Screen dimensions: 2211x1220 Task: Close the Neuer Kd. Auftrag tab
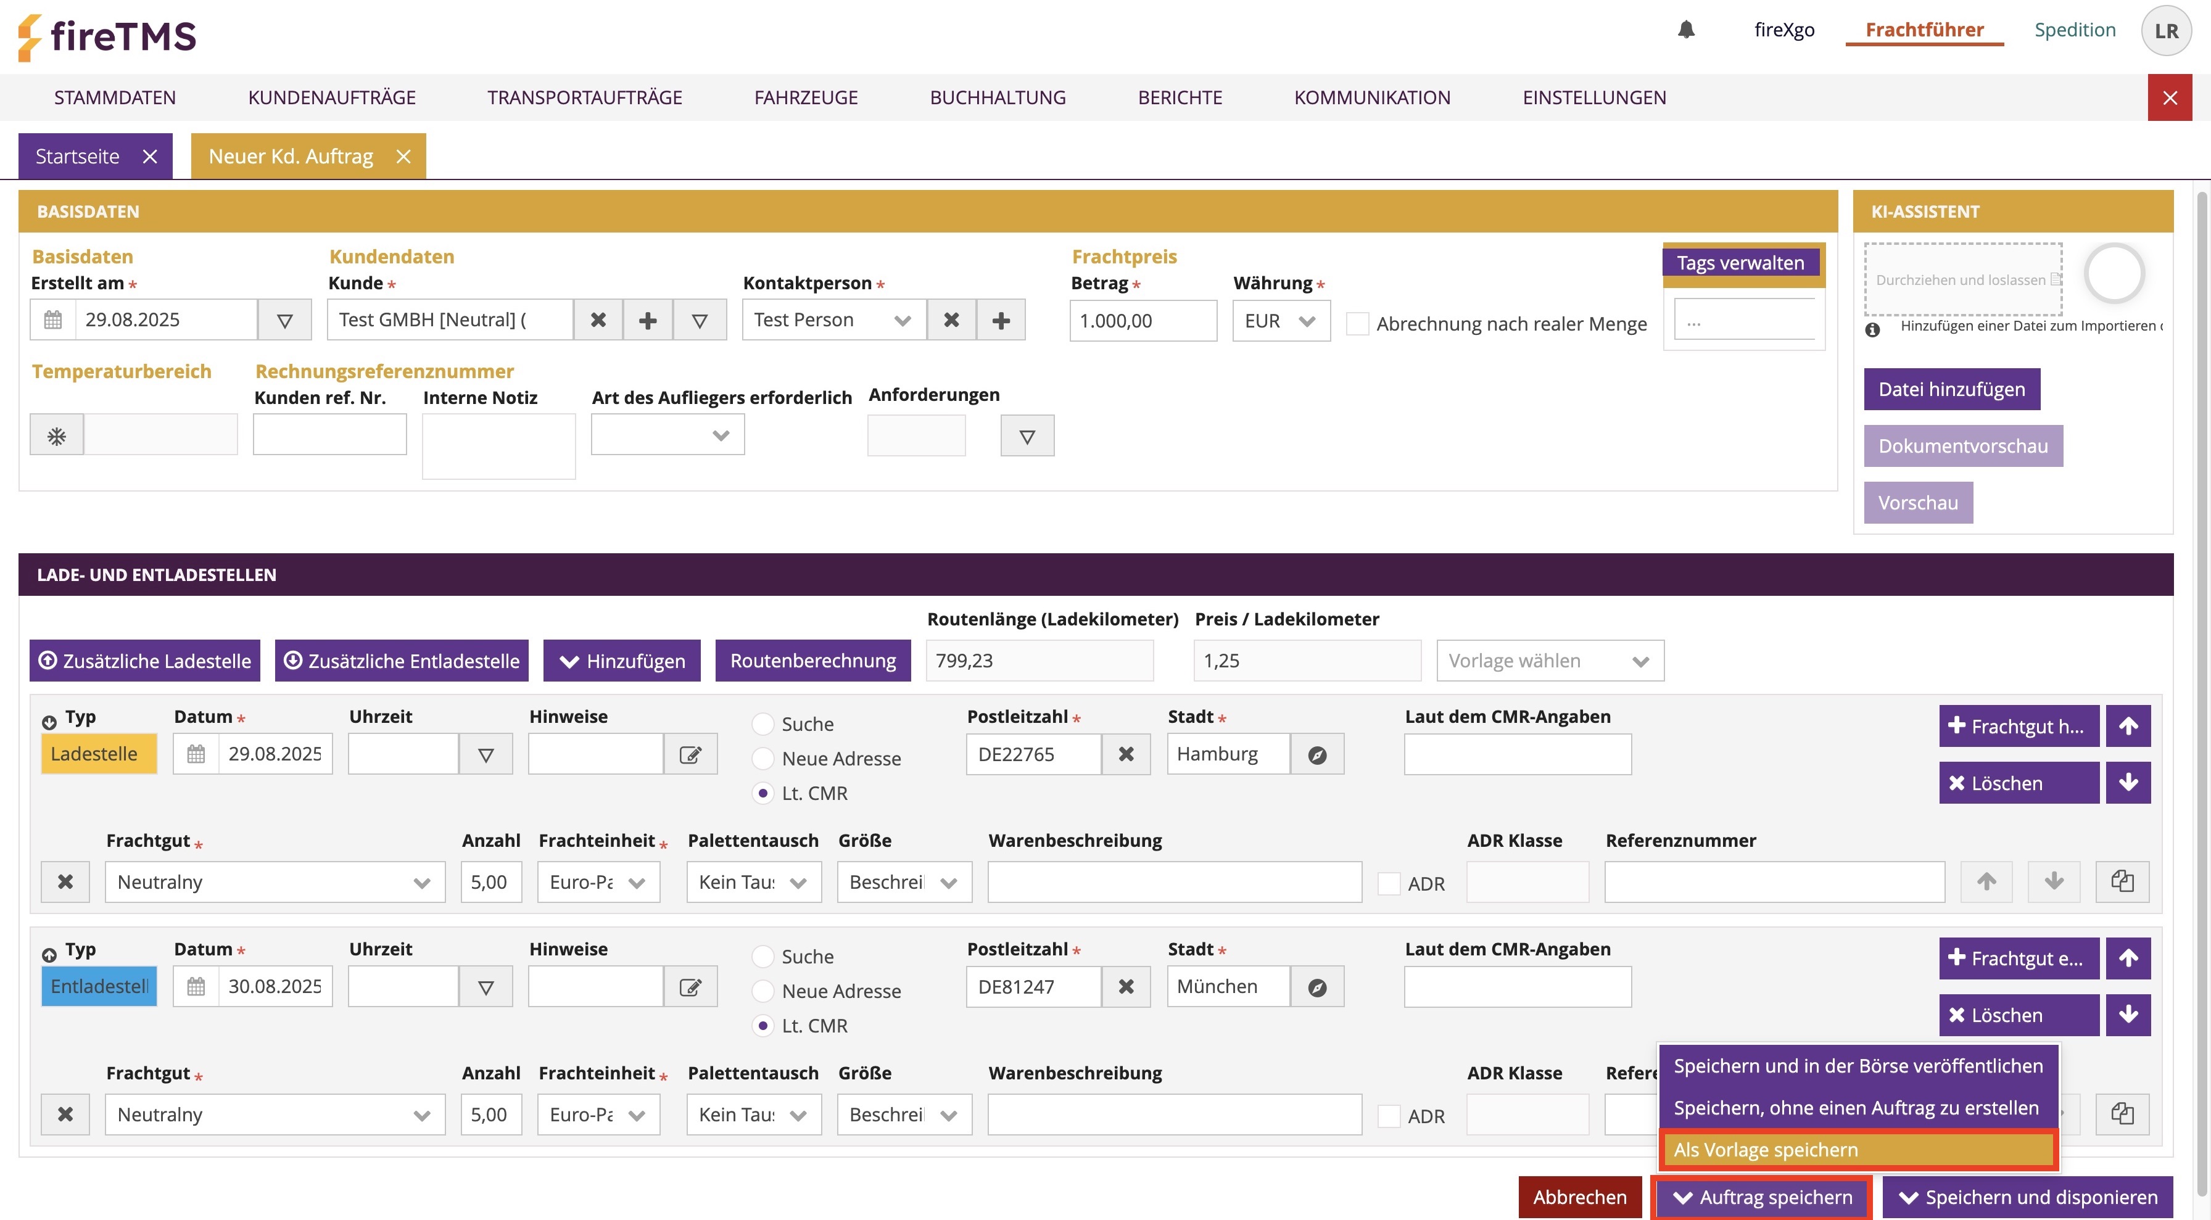pyautogui.click(x=403, y=156)
